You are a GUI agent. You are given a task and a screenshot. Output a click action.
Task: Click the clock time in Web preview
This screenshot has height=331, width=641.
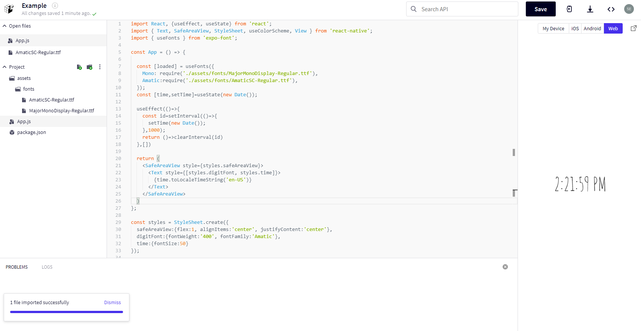coord(580,184)
